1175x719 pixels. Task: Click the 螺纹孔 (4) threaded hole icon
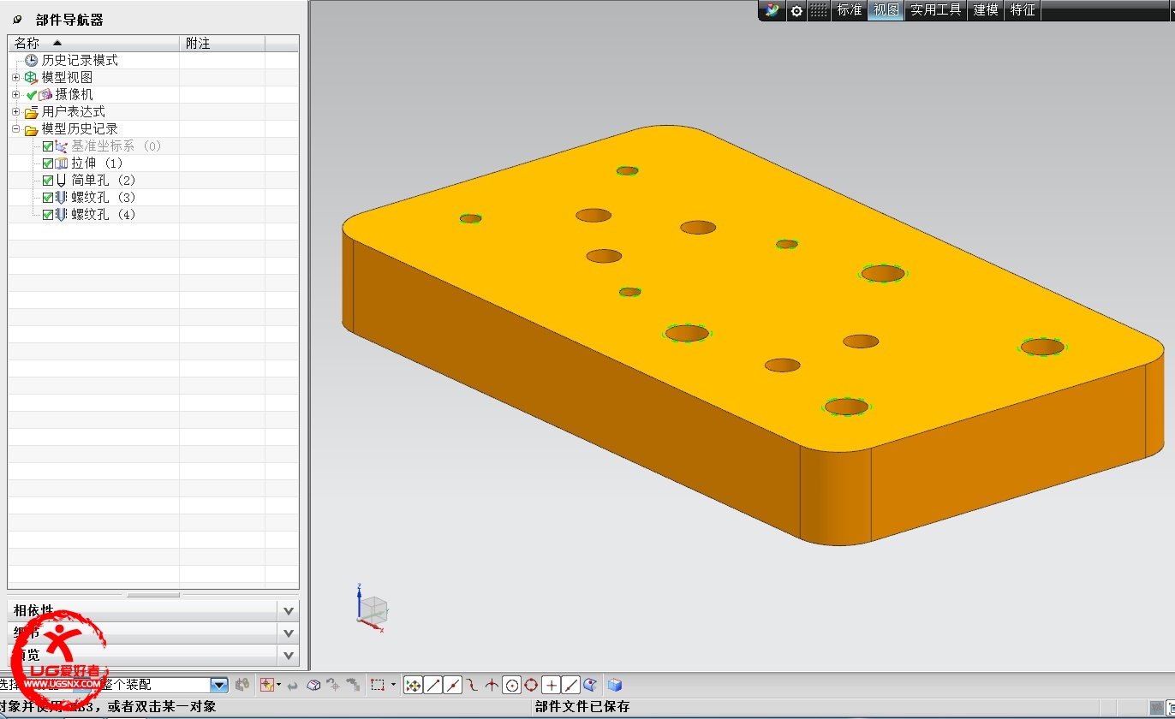coord(61,215)
